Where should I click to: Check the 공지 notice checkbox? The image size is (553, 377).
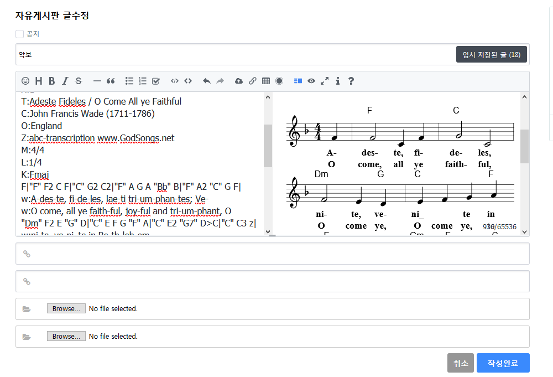click(x=20, y=34)
